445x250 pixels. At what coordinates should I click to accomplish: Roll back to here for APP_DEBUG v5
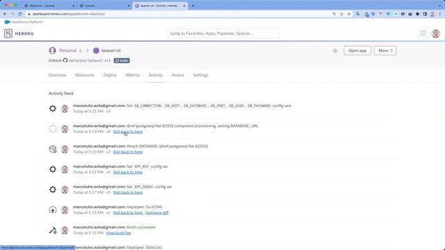pos(128,192)
